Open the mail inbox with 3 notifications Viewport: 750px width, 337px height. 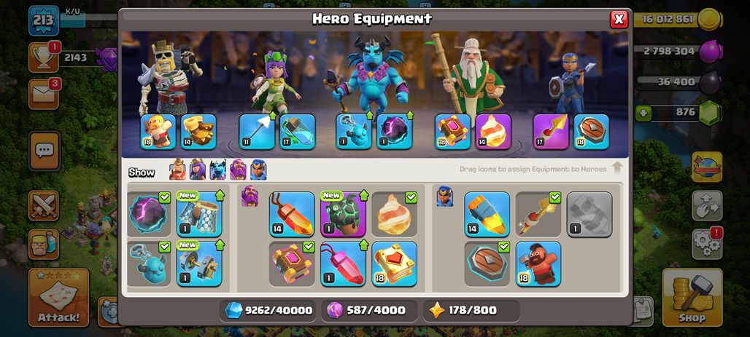click(44, 94)
